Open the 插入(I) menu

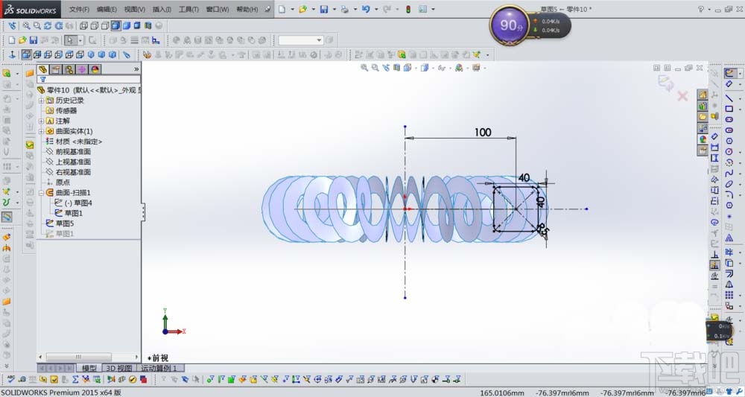(x=162, y=9)
